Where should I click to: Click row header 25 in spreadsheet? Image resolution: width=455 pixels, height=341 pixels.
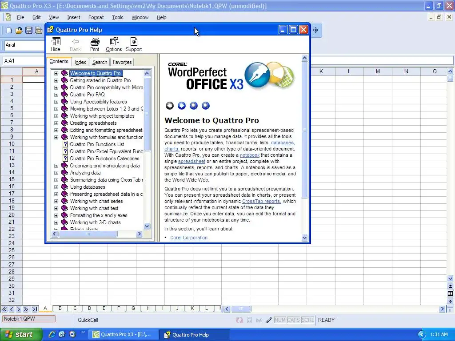tap(11, 250)
